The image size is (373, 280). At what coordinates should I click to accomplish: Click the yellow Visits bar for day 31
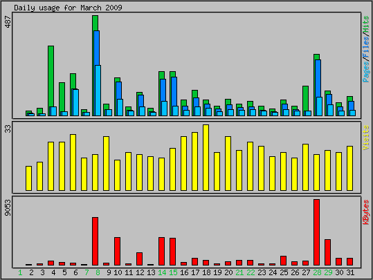pyautogui.click(x=349, y=168)
